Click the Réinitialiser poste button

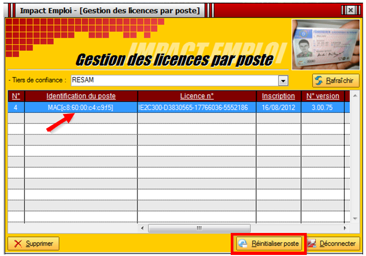(x=269, y=243)
